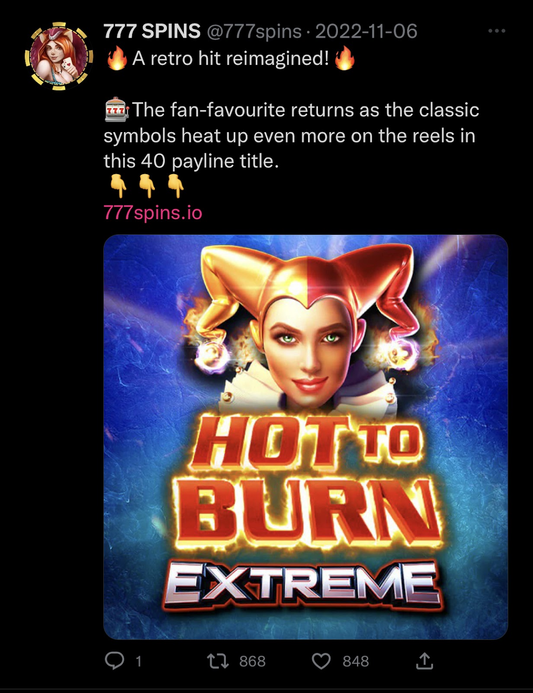This screenshot has width=533, height=693.
Task: Click the reply speech bubble icon
Action: tap(115, 661)
